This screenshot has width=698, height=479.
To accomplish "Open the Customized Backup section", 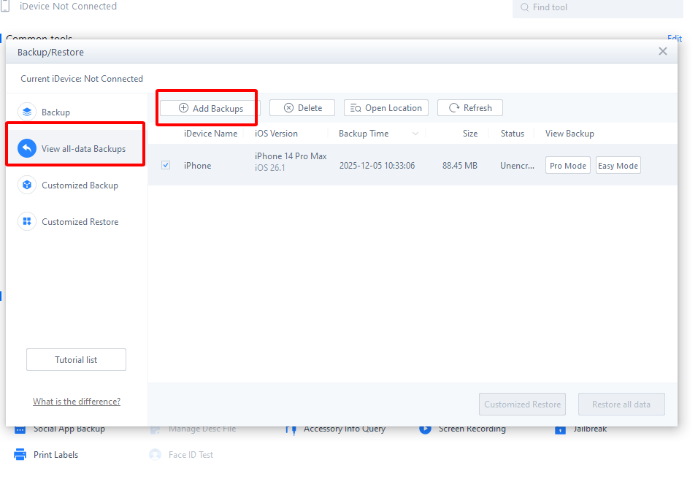I will [80, 185].
